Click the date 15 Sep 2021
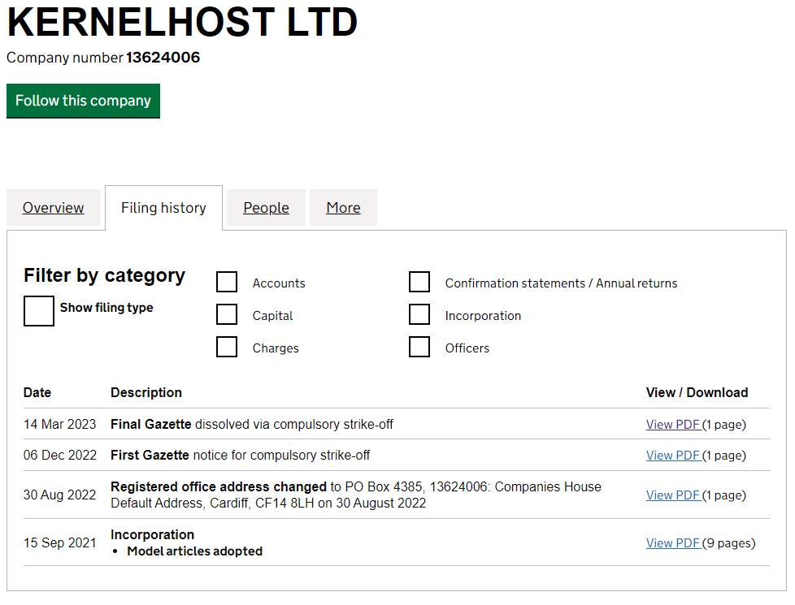Screen dimensions: 795x605 (x=60, y=542)
